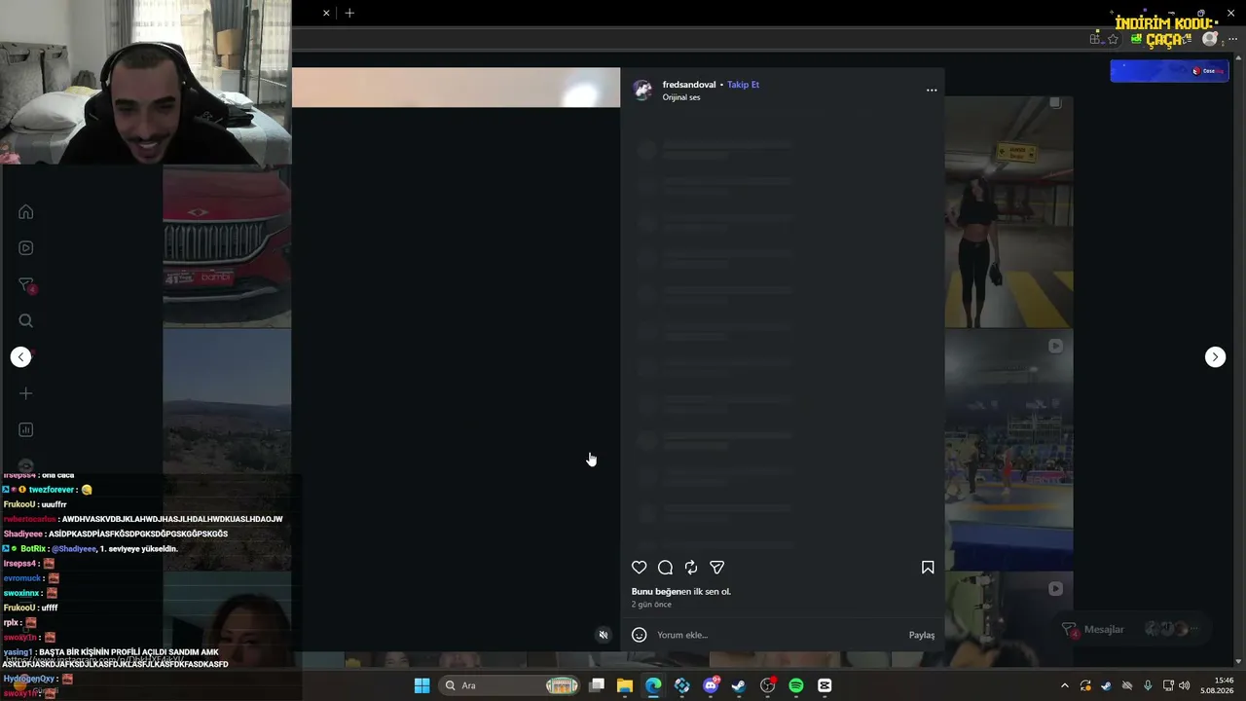Open the volume control in system tray
Screen dimensions: 1246x701
tap(1185, 685)
